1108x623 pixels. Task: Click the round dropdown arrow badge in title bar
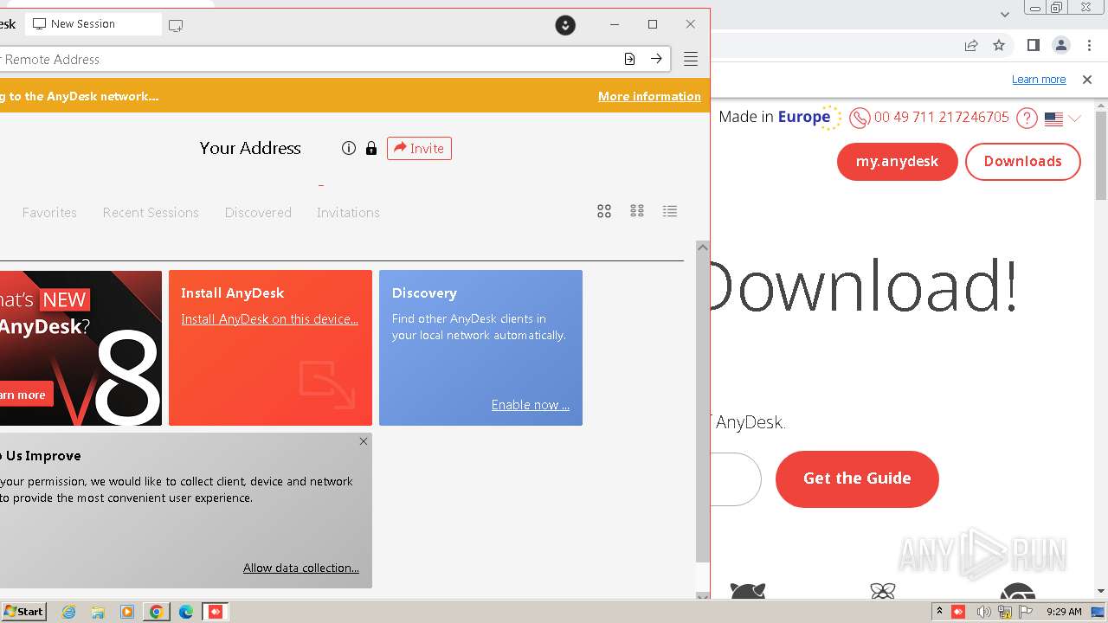[x=565, y=25]
